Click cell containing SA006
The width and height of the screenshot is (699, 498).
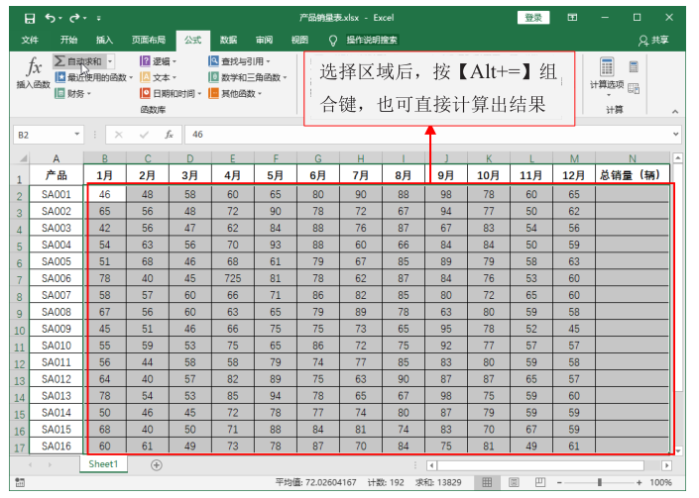(x=57, y=278)
